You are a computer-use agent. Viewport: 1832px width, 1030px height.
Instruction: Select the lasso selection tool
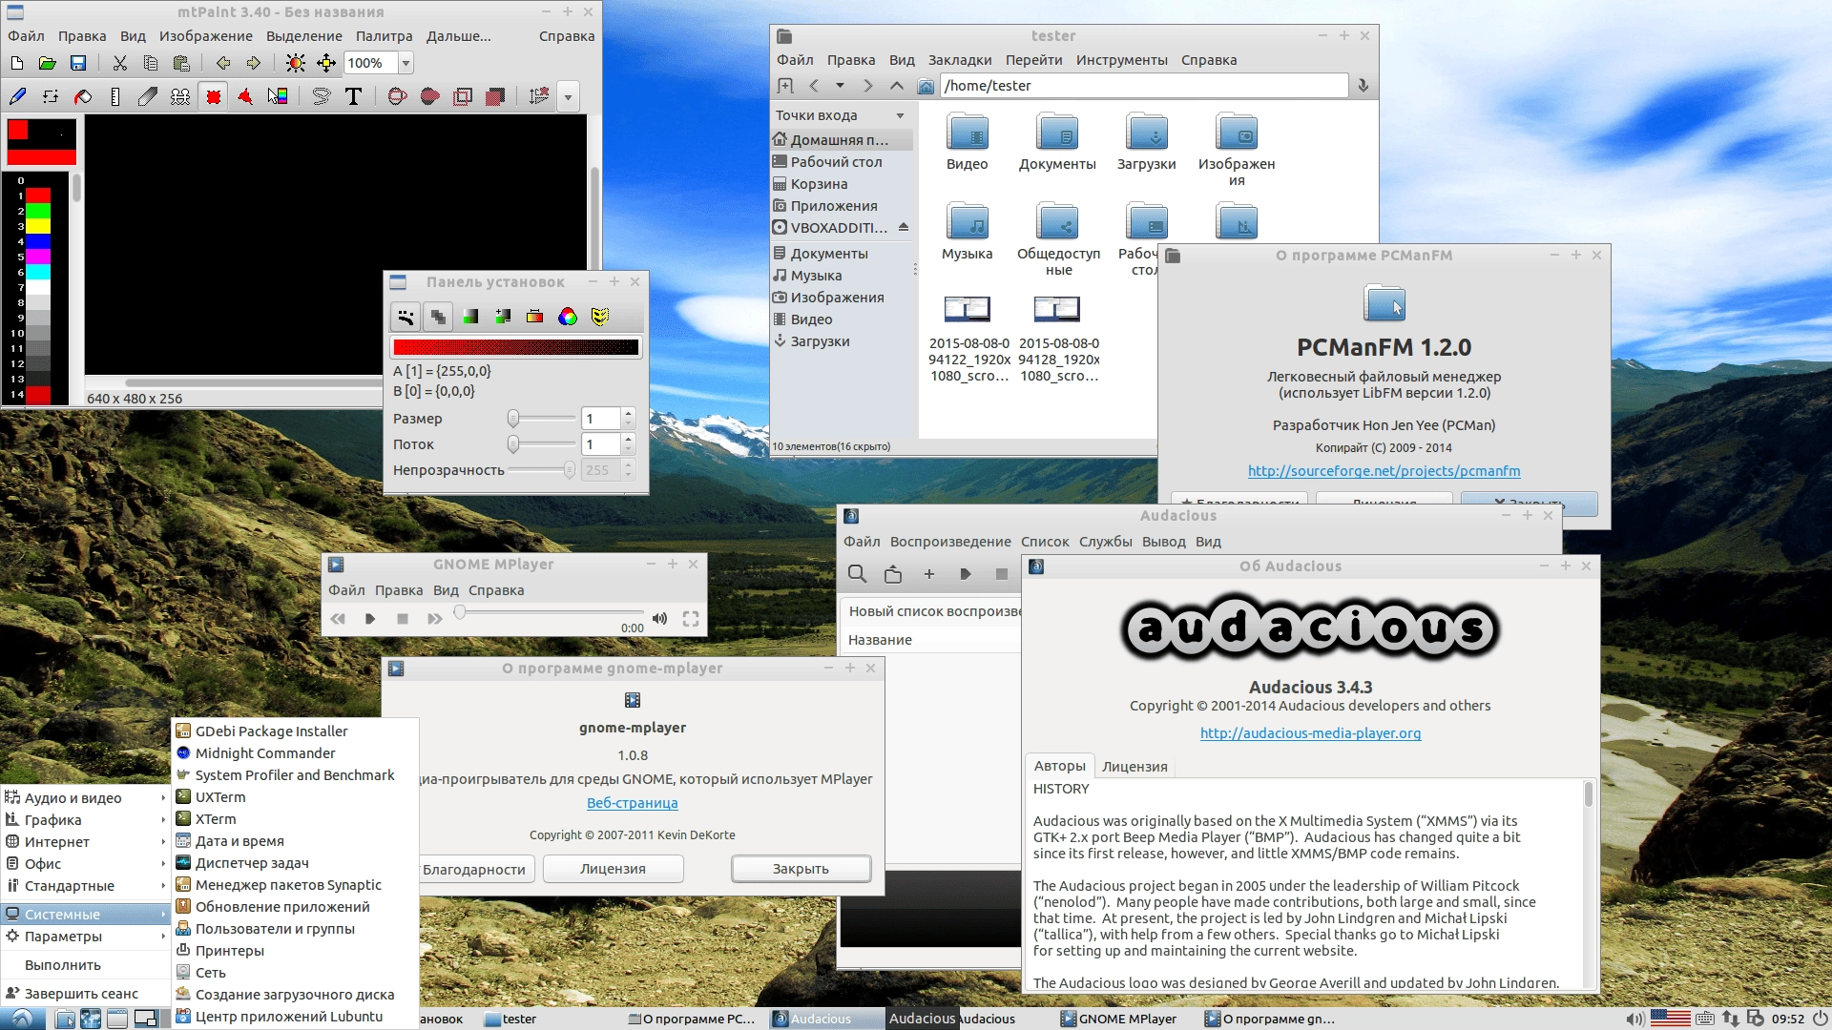(322, 96)
